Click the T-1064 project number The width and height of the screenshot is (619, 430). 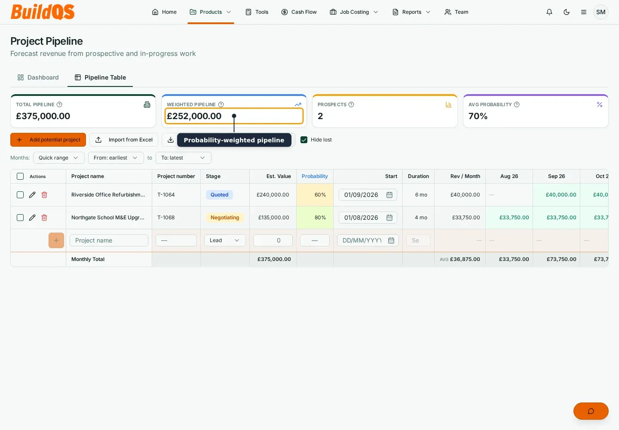tap(166, 195)
